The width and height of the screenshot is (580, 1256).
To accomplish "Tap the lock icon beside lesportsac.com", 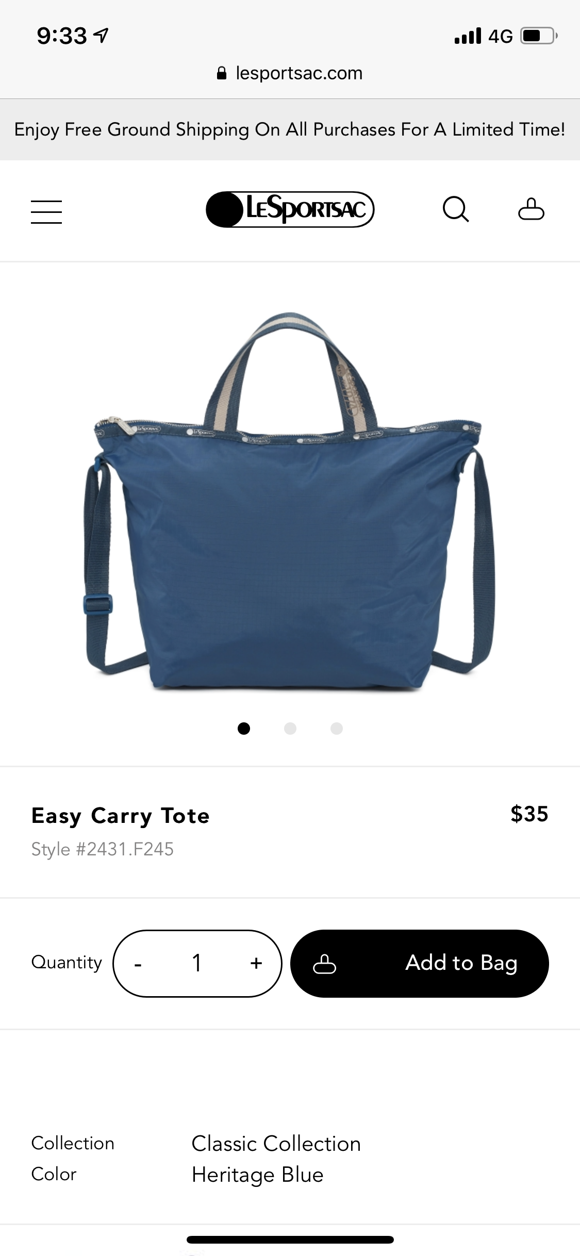I will (222, 73).
